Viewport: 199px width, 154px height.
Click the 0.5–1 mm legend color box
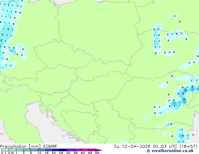[x=13, y=150]
